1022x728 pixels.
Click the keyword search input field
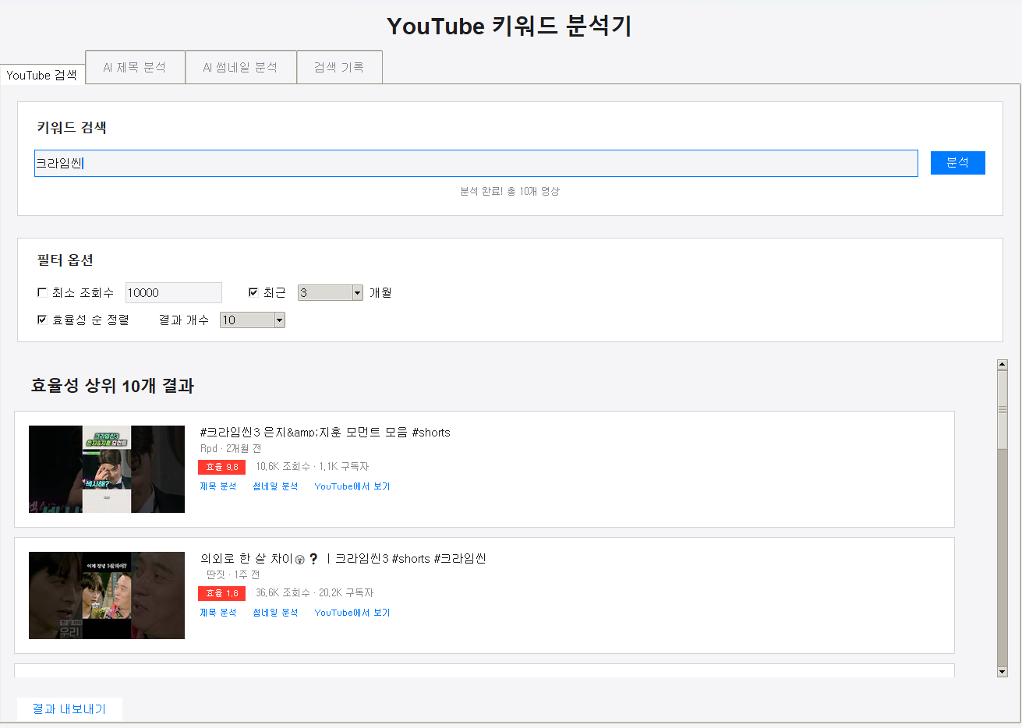476,163
